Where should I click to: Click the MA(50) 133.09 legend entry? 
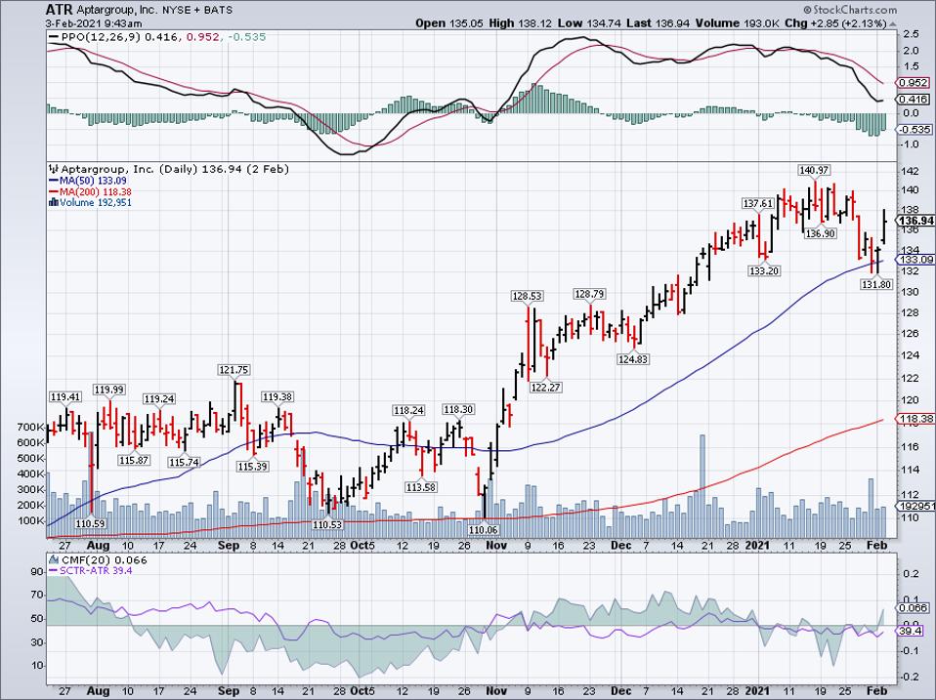point(93,181)
